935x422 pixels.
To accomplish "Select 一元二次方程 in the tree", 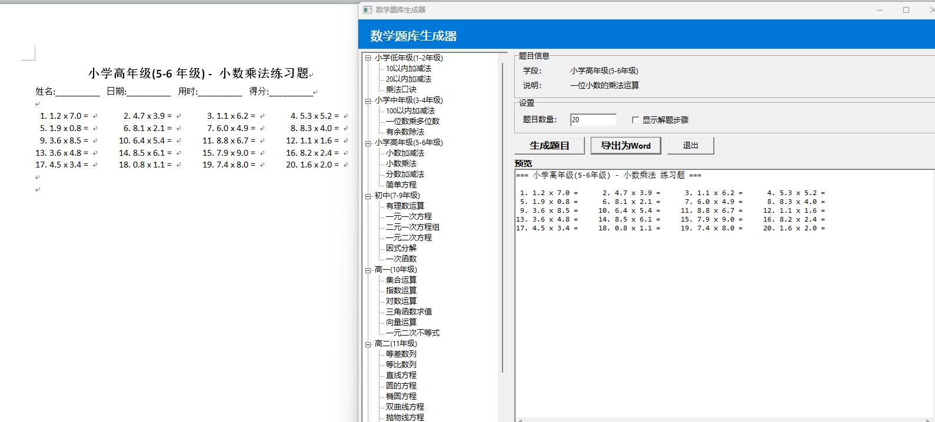I will 408,238.
